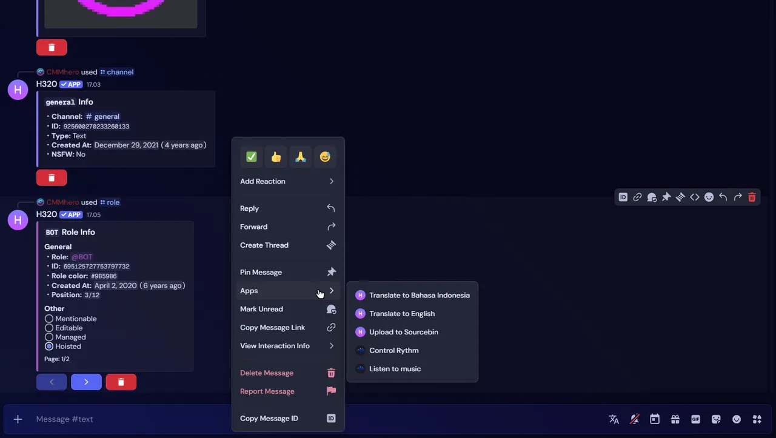The height and width of the screenshot is (438, 776).
Task: Choose Translate to English app command
Action: point(412,314)
